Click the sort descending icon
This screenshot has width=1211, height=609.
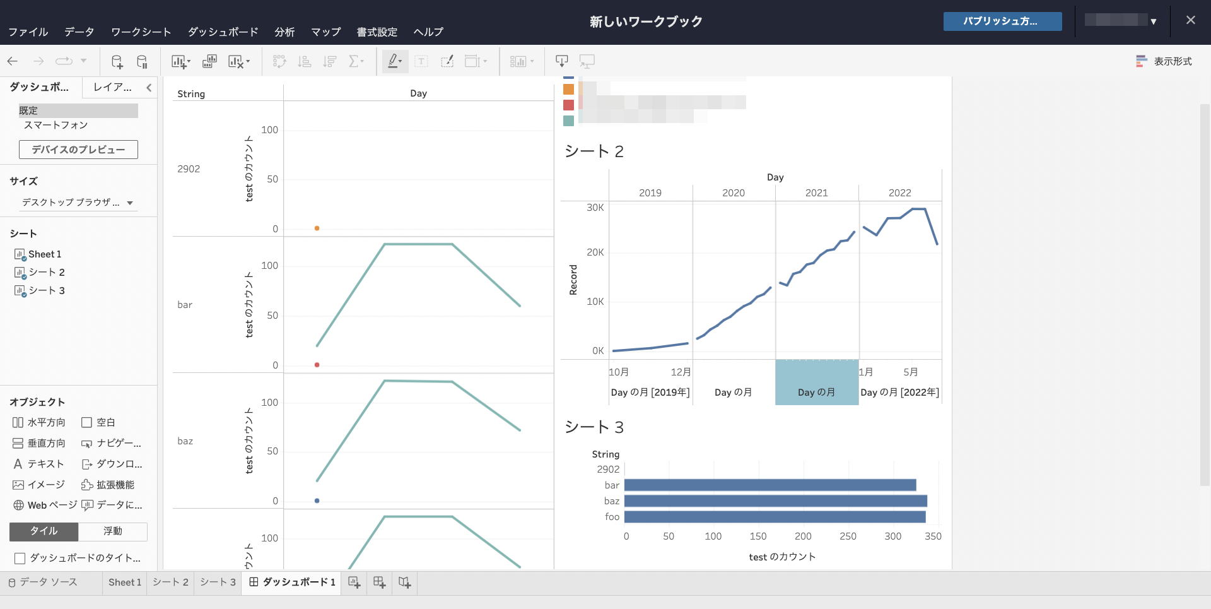click(x=330, y=61)
